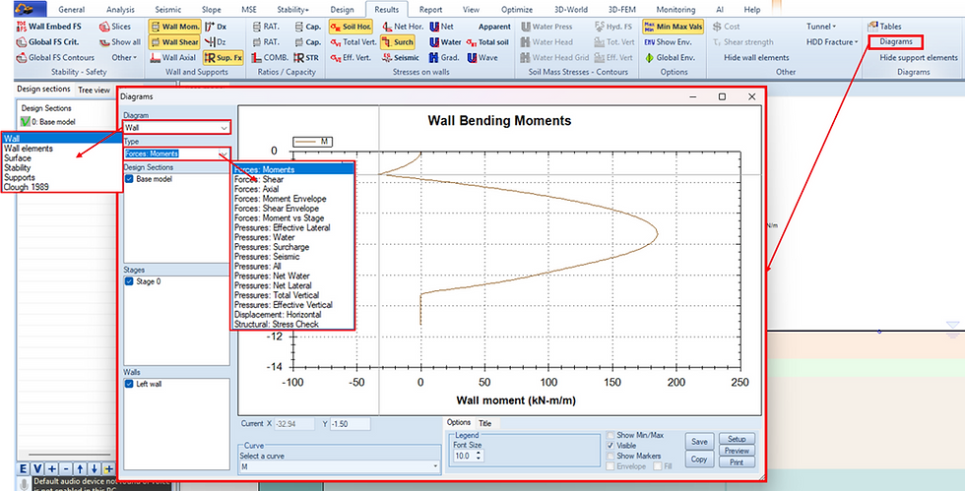
Task: Click the Save button in Diagrams
Action: (699, 441)
